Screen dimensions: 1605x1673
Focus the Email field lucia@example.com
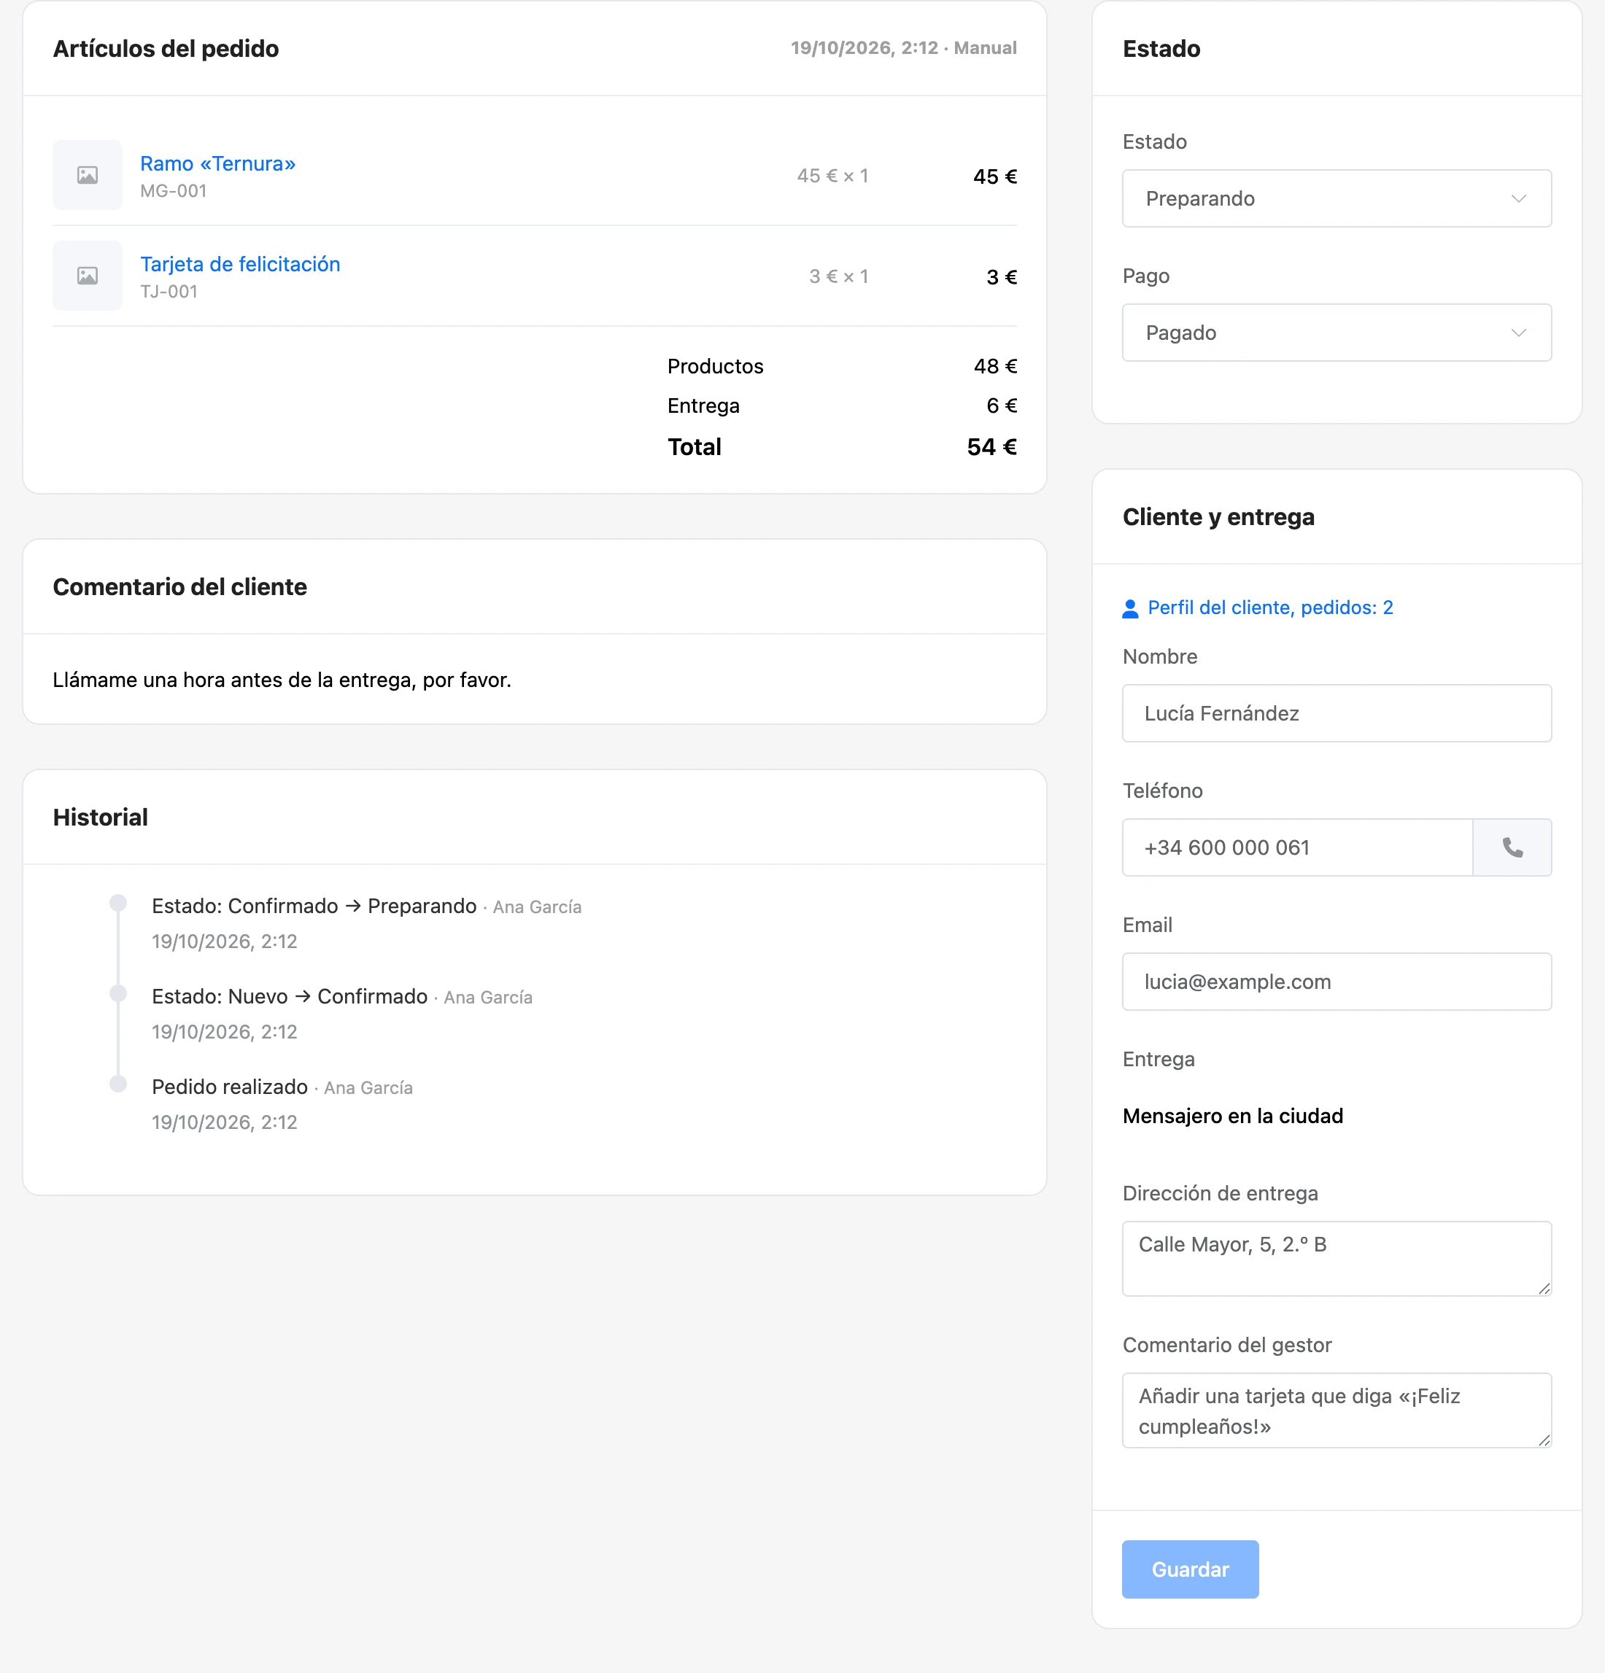(1337, 982)
